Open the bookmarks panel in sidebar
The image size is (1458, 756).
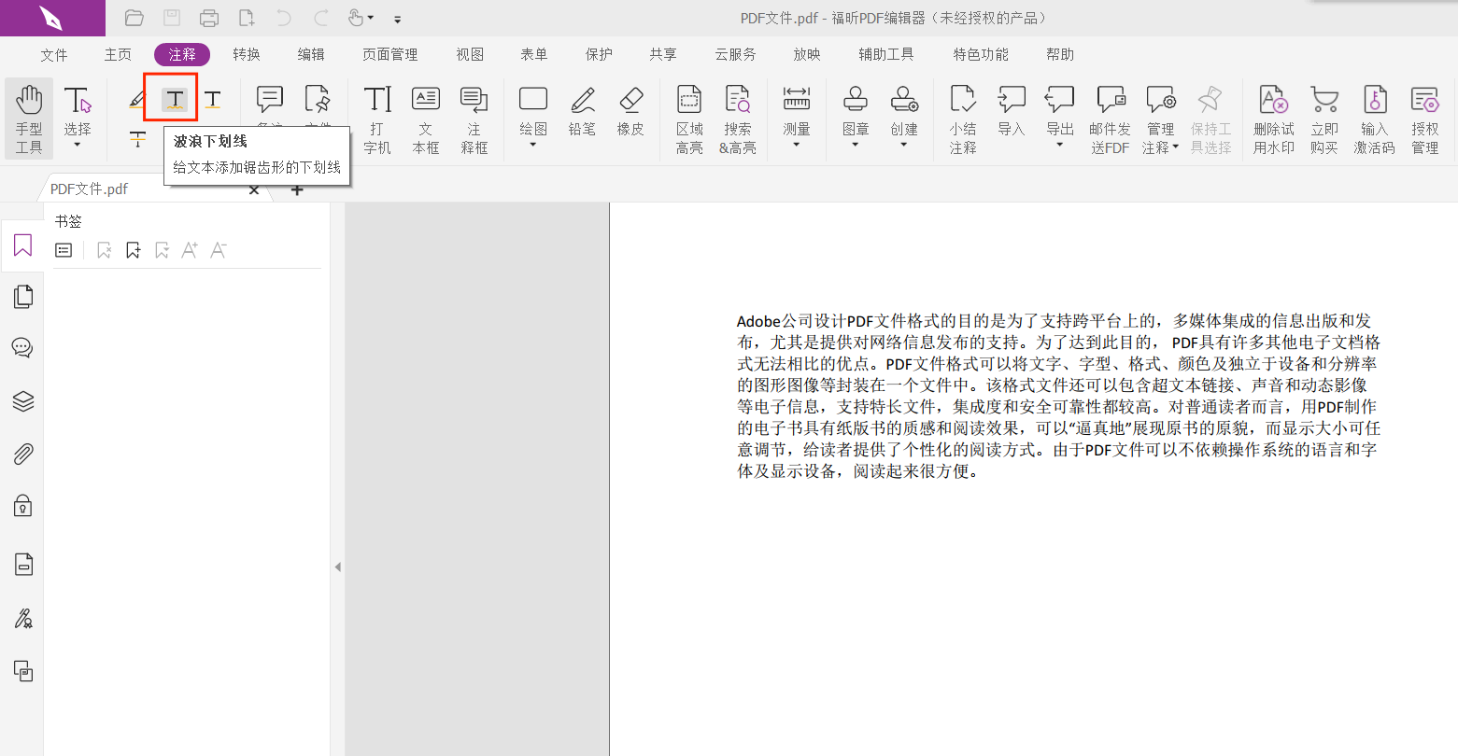(x=22, y=245)
